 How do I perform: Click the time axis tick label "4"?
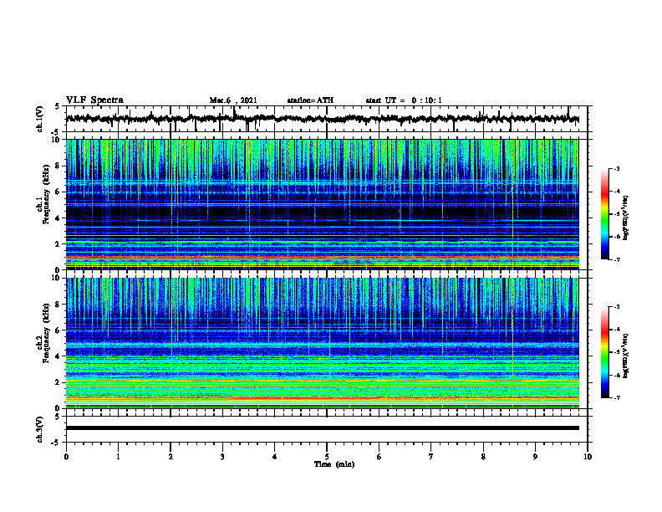[x=275, y=457]
